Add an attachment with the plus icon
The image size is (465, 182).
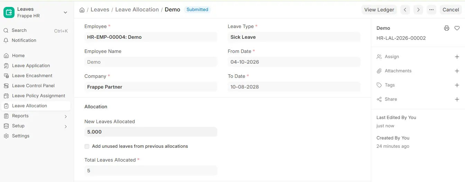(x=457, y=71)
